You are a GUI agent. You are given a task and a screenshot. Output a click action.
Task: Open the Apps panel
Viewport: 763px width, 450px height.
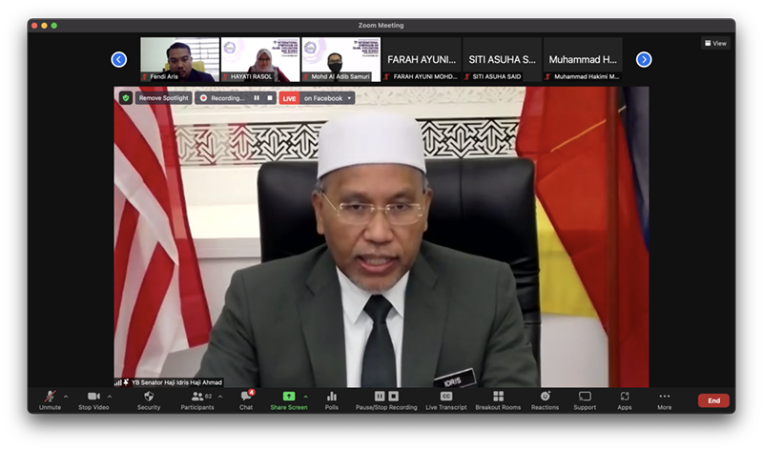pyautogui.click(x=625, y=397)
